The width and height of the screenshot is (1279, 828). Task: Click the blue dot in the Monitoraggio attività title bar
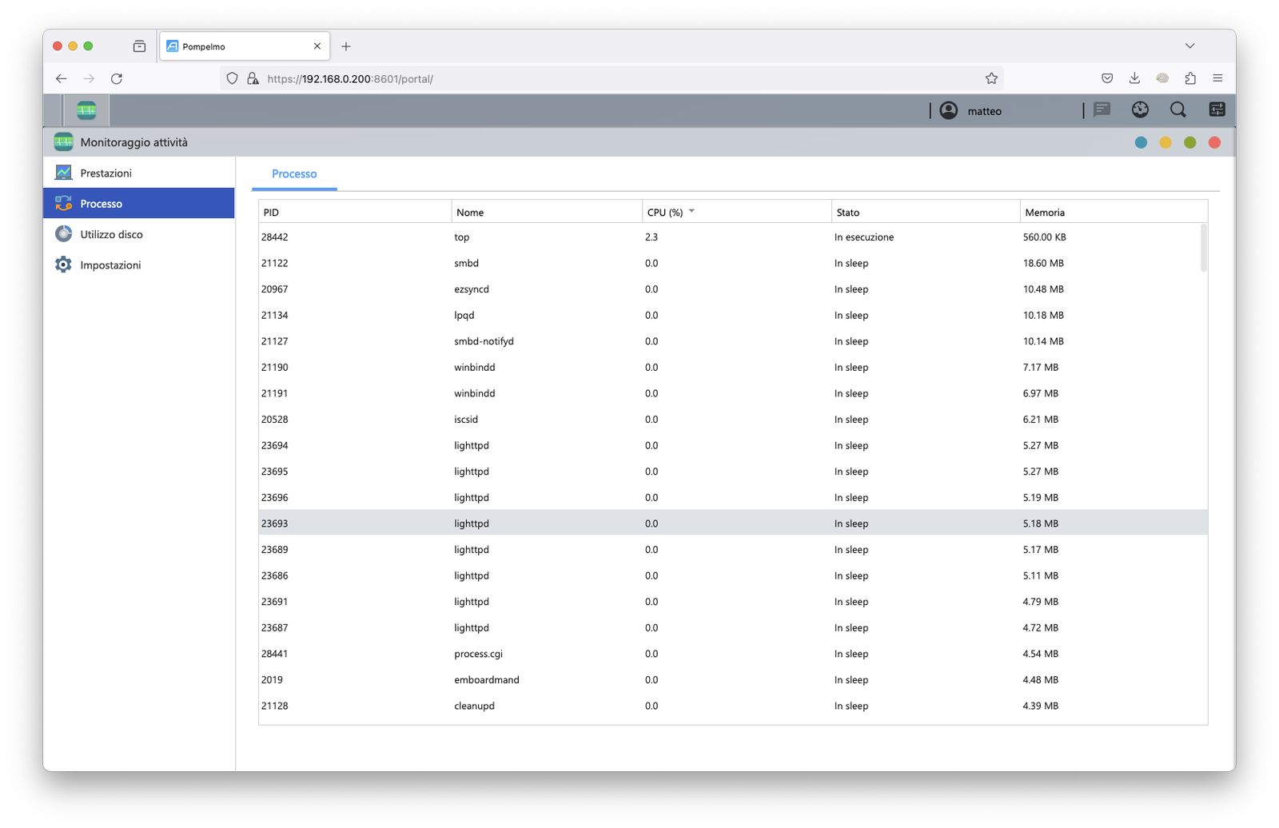click(1141, 142)
